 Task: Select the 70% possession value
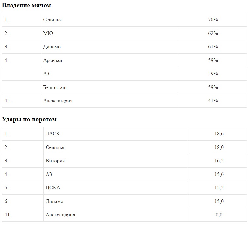tap(213, 20)
